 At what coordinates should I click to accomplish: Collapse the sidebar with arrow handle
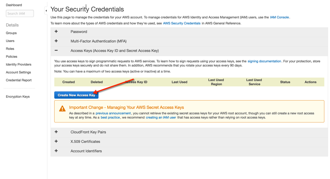pyautogui.click(x=46, y=10)
